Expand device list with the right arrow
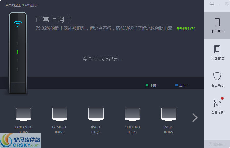 [x=195, y=118]
